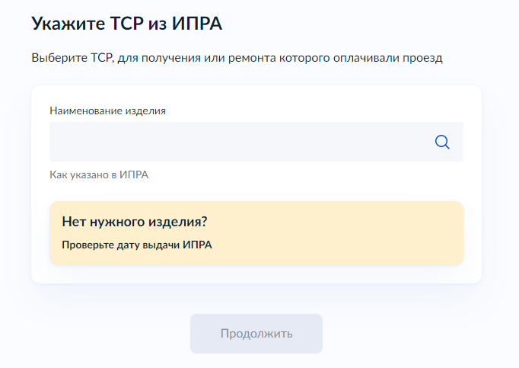Click the word ИПРА in page title

[x=196, y=24]
